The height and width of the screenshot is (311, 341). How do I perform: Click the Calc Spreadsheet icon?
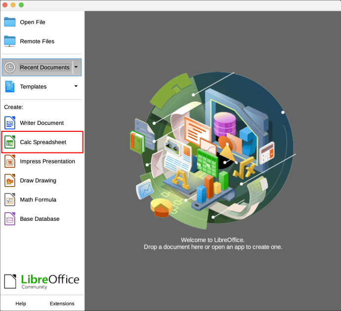[10, 142]
